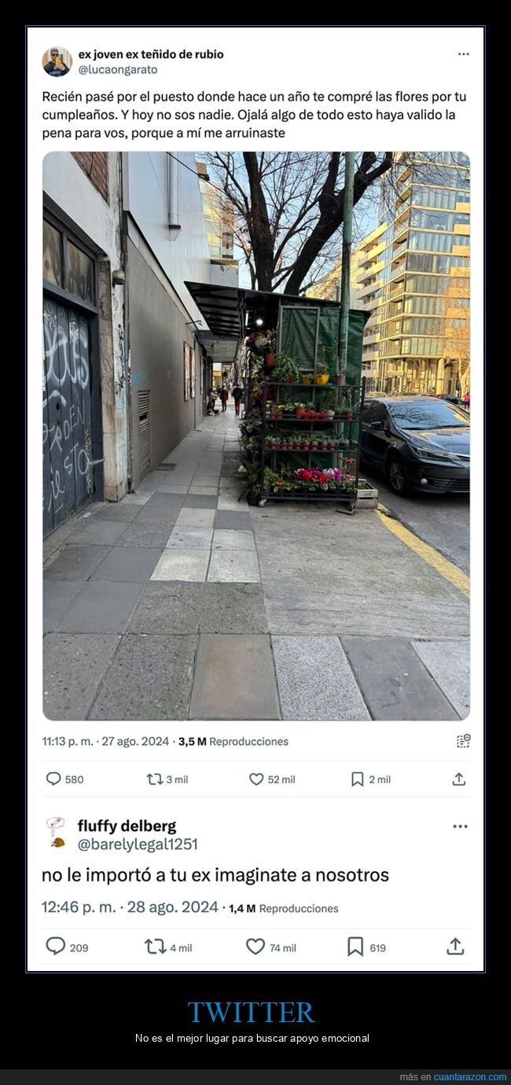Image resolution: width=511 pixels, height=1085 pixels.
Task: Retweet the reply with 4 mil retweets
Action: [x=155, y=947]
